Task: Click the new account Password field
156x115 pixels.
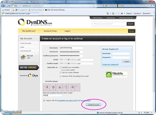Action: pos(71,52)
